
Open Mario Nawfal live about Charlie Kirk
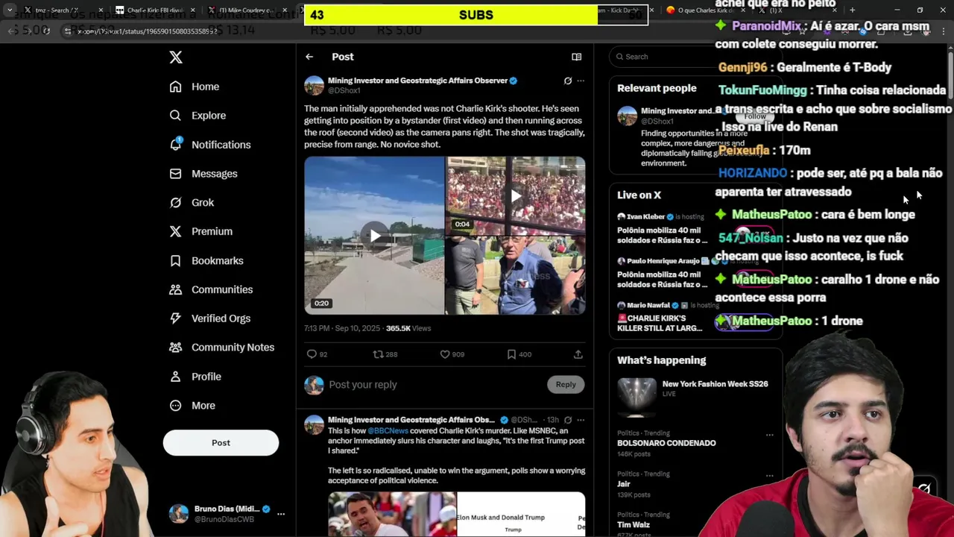(695, 316)
